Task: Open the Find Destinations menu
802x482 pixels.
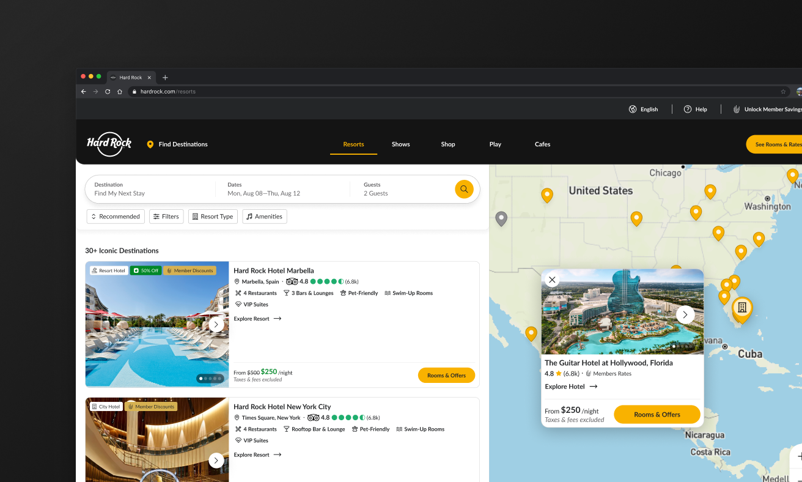Action: [x=177, y=144]
